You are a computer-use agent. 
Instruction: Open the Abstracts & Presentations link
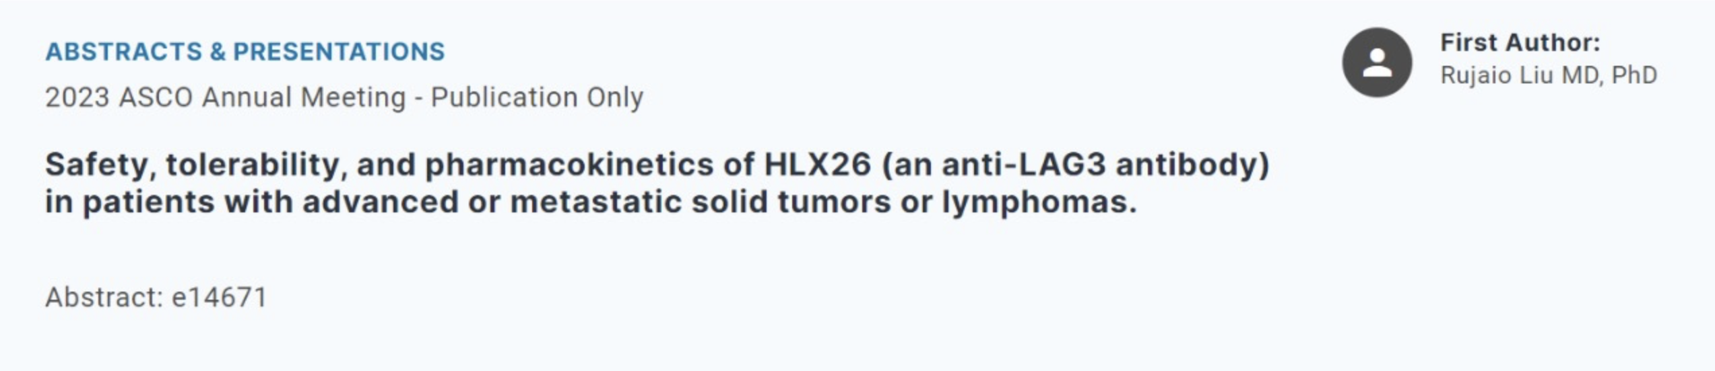245,52
